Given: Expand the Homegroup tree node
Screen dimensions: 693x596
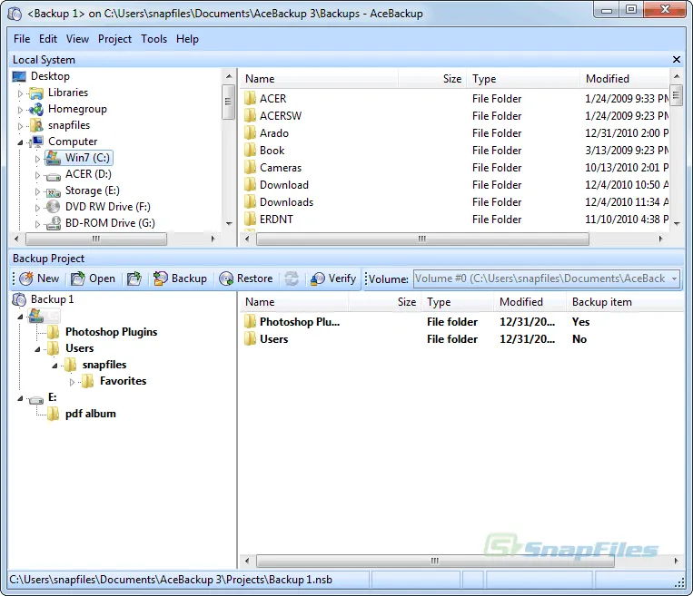Looking at the screenshot, I should 20,110.
